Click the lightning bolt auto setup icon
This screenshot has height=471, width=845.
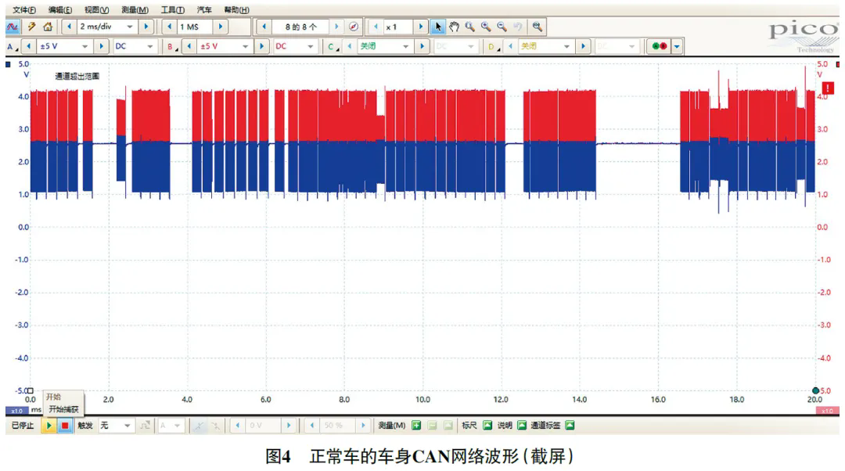click(x=32, y=27)
